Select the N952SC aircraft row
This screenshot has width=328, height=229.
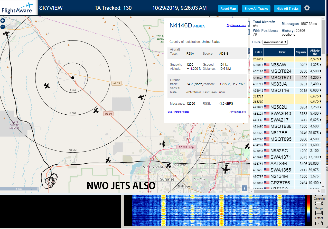click(x=287, y=151)
